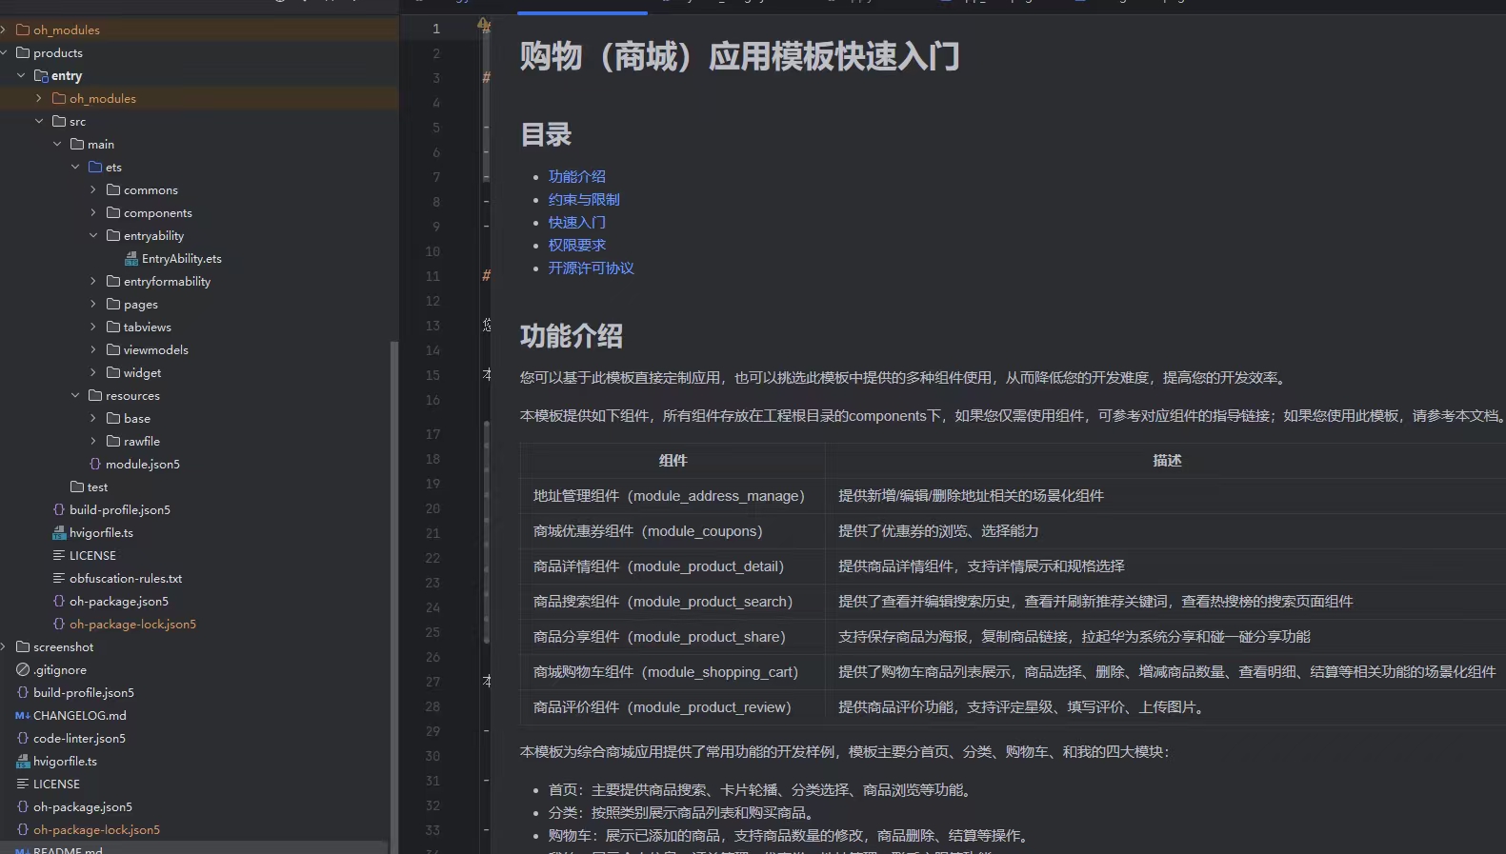Expand the commons folder
The width and height of the screenshot is (1506, 854).
(93, 190)
